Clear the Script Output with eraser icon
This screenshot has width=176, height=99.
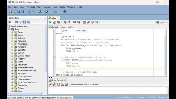click(x=54, y=84)
